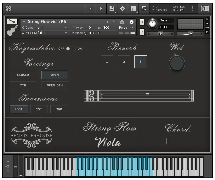Click the Disk 0% readout

pos(179,10)
